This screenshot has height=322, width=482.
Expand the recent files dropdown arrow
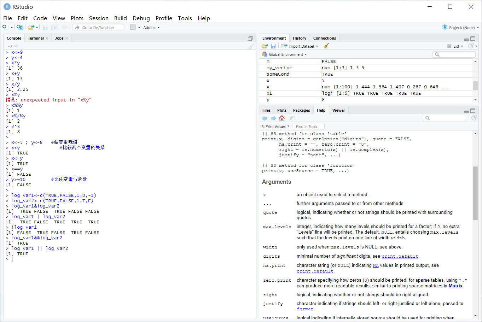(37, 28)
